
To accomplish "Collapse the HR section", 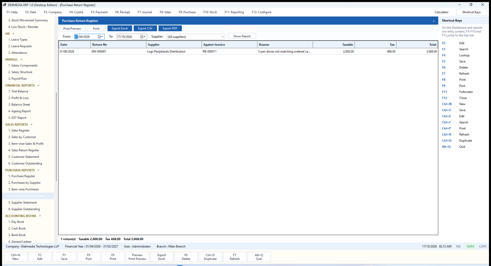I will [13, 34].
